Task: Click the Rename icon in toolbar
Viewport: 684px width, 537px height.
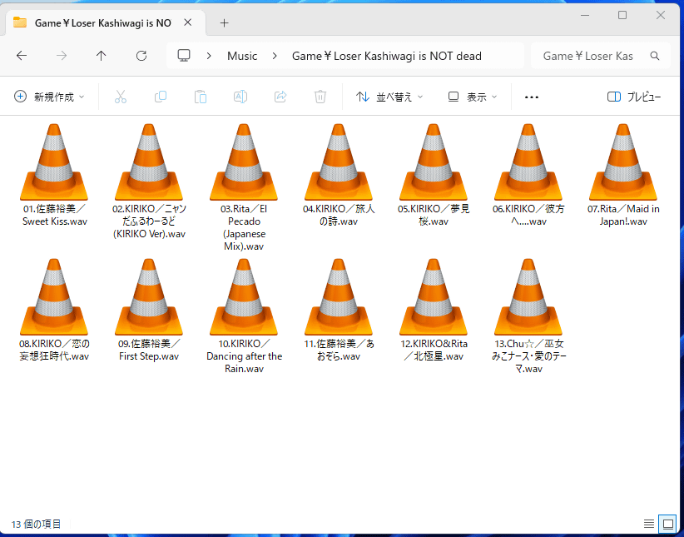Action: coord(240,97)
